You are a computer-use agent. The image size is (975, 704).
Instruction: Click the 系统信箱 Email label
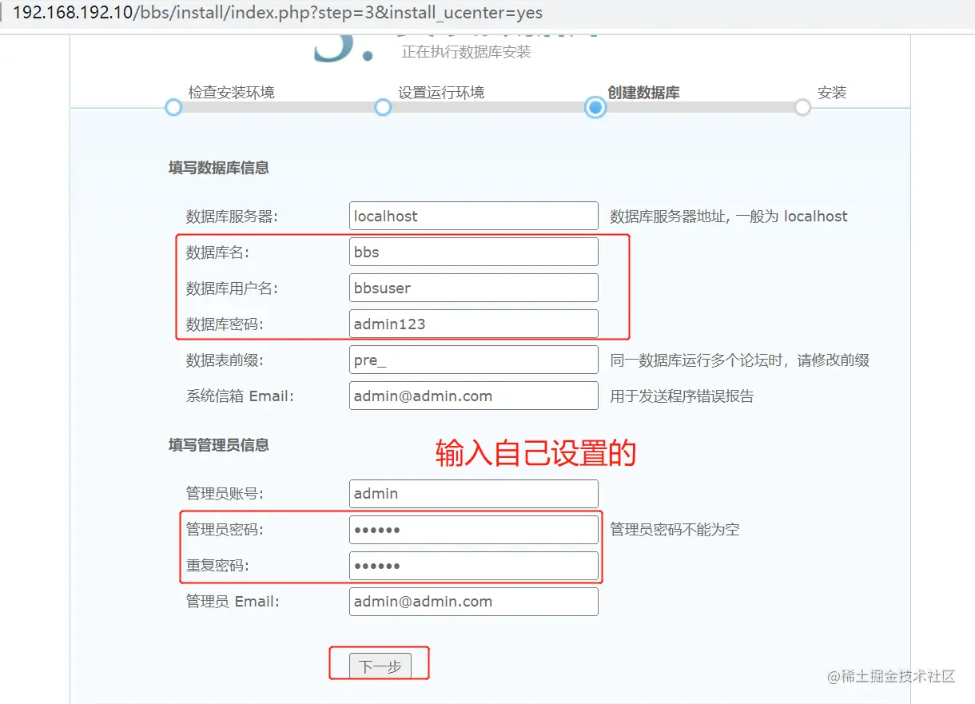coord(240,396)
